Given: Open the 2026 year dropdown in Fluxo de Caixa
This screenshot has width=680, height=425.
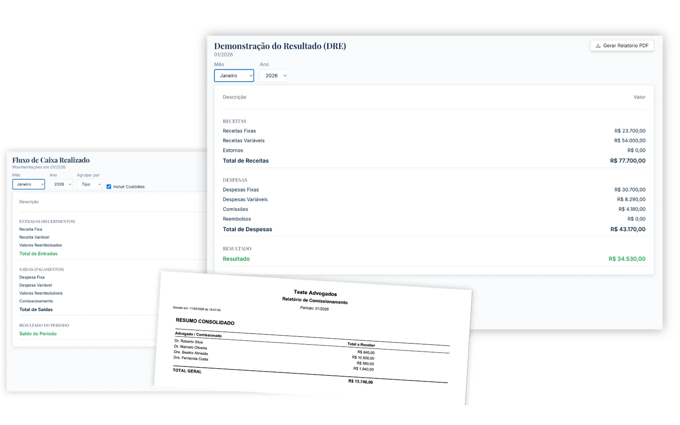Looking at the screenshot, I should (61, 184).
